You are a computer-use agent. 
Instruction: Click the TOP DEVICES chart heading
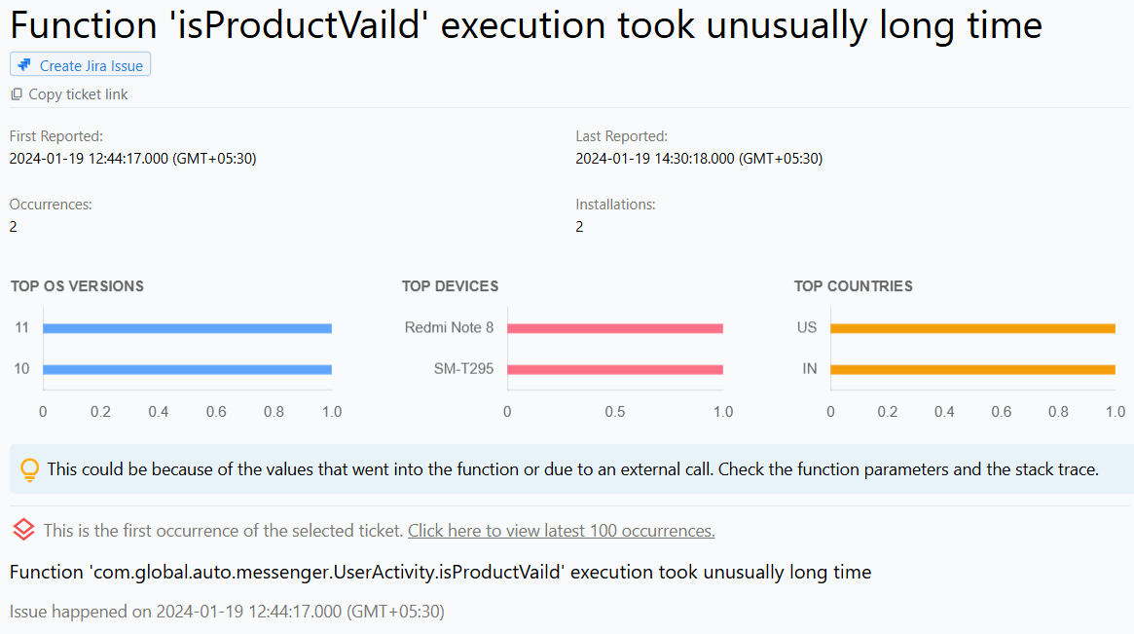tap(451, 286)
